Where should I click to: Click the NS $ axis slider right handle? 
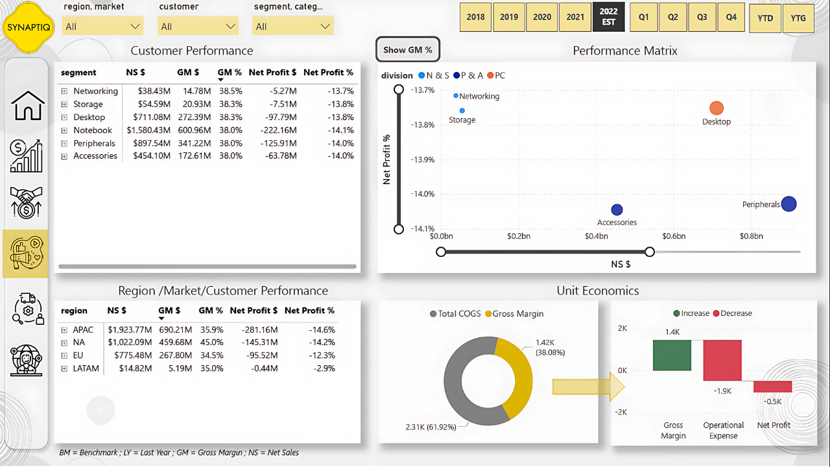point(649,252)
